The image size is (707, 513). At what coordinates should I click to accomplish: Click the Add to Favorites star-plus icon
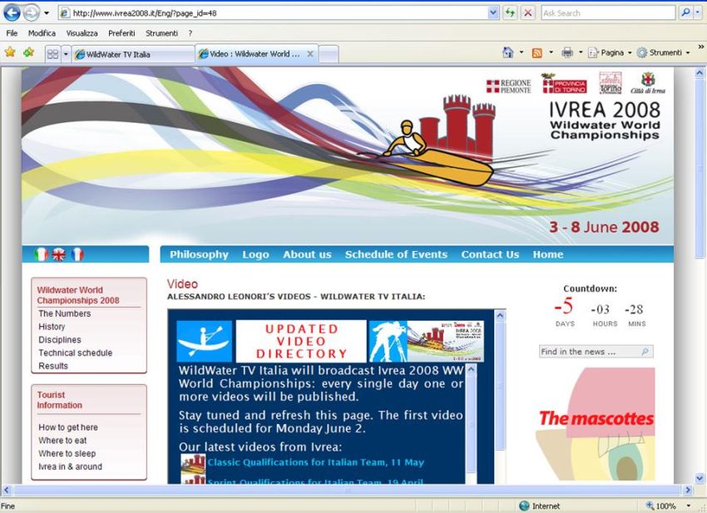(29, 52)
